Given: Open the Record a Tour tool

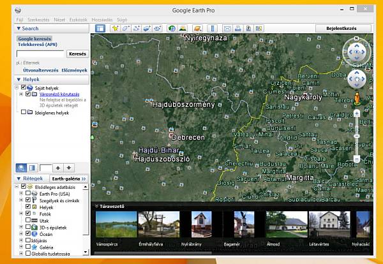Looking at the screenshot, I should (157, 29).
